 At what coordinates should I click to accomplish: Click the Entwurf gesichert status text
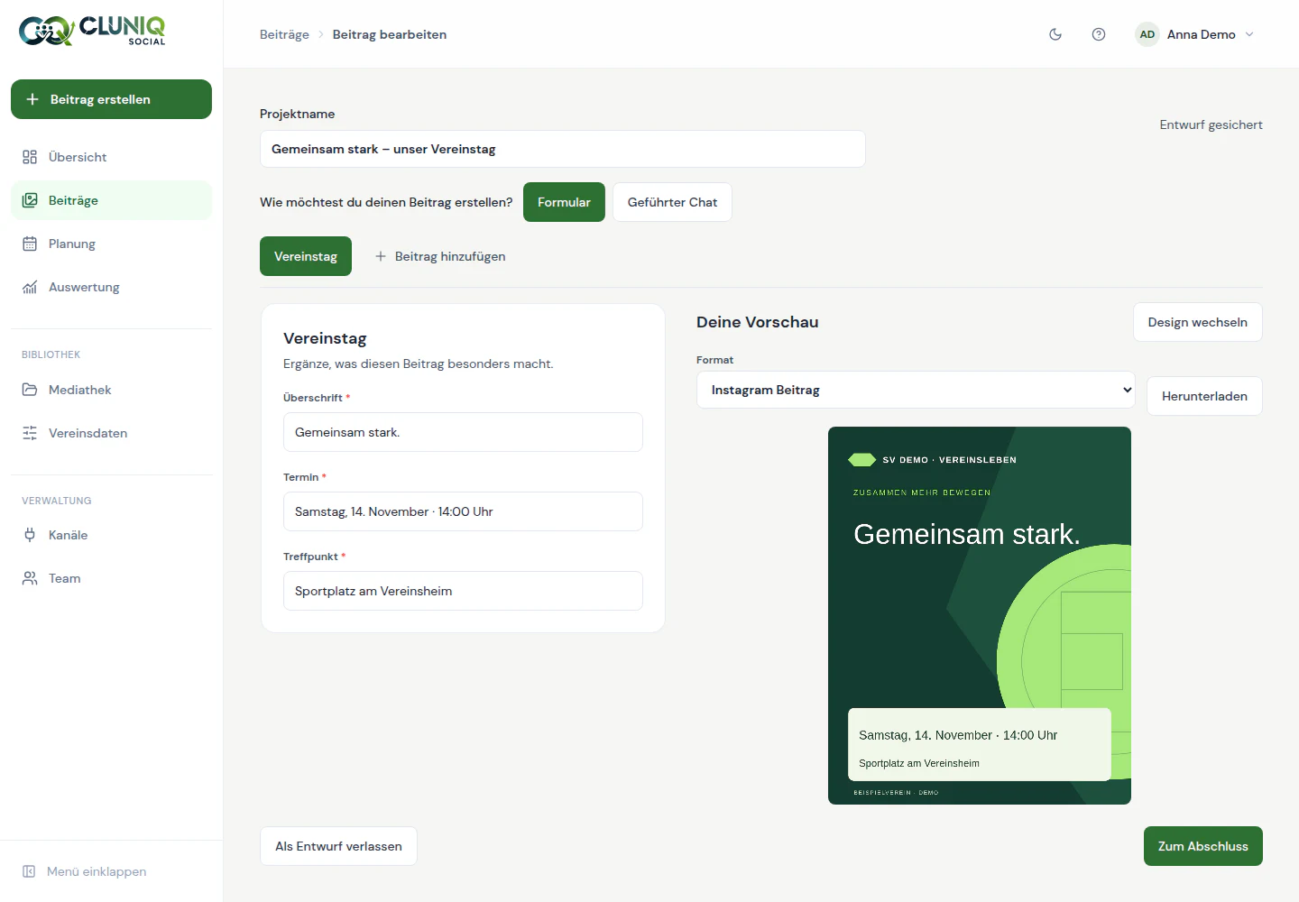pyautogui.click(x=1211, y=124)
